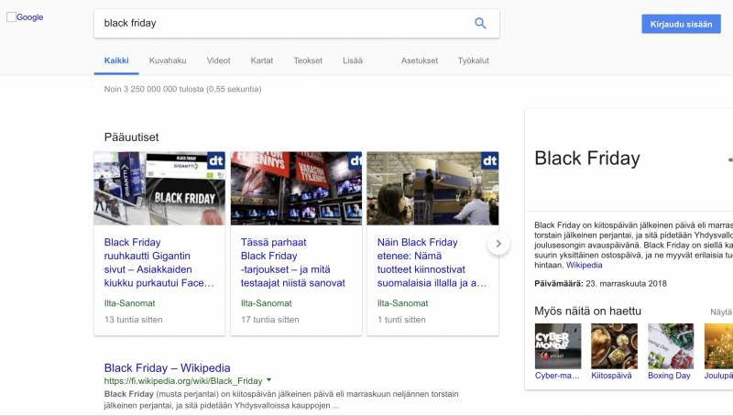Open 'Näin Black Friday etenee' article

[x=432, y=263]
